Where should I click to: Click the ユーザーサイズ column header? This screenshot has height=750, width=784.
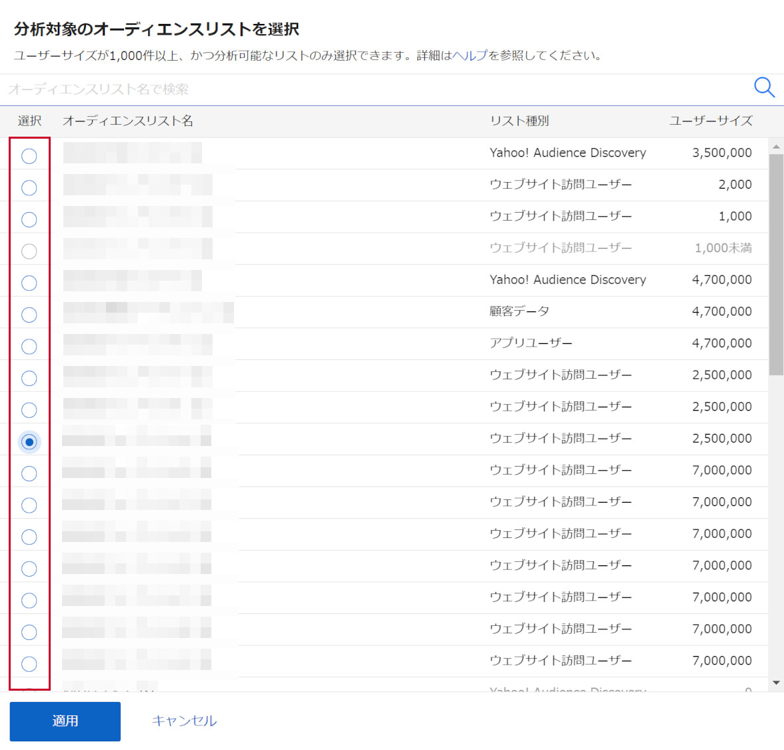point(711,121)
